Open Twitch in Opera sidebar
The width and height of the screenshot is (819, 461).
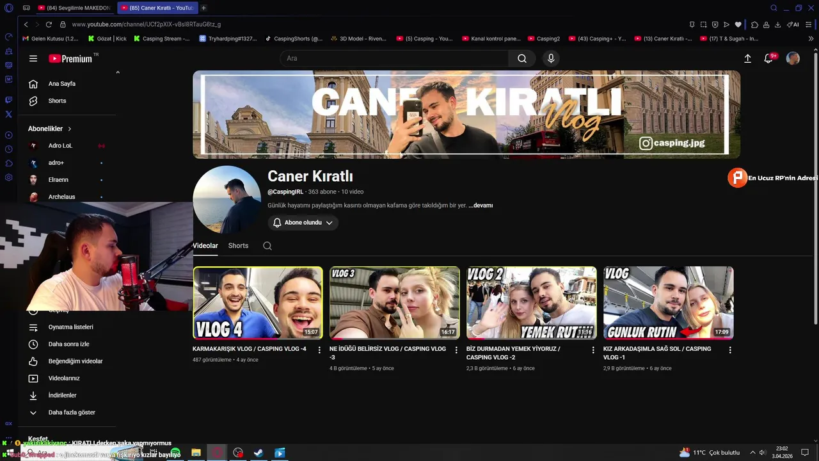8,100
